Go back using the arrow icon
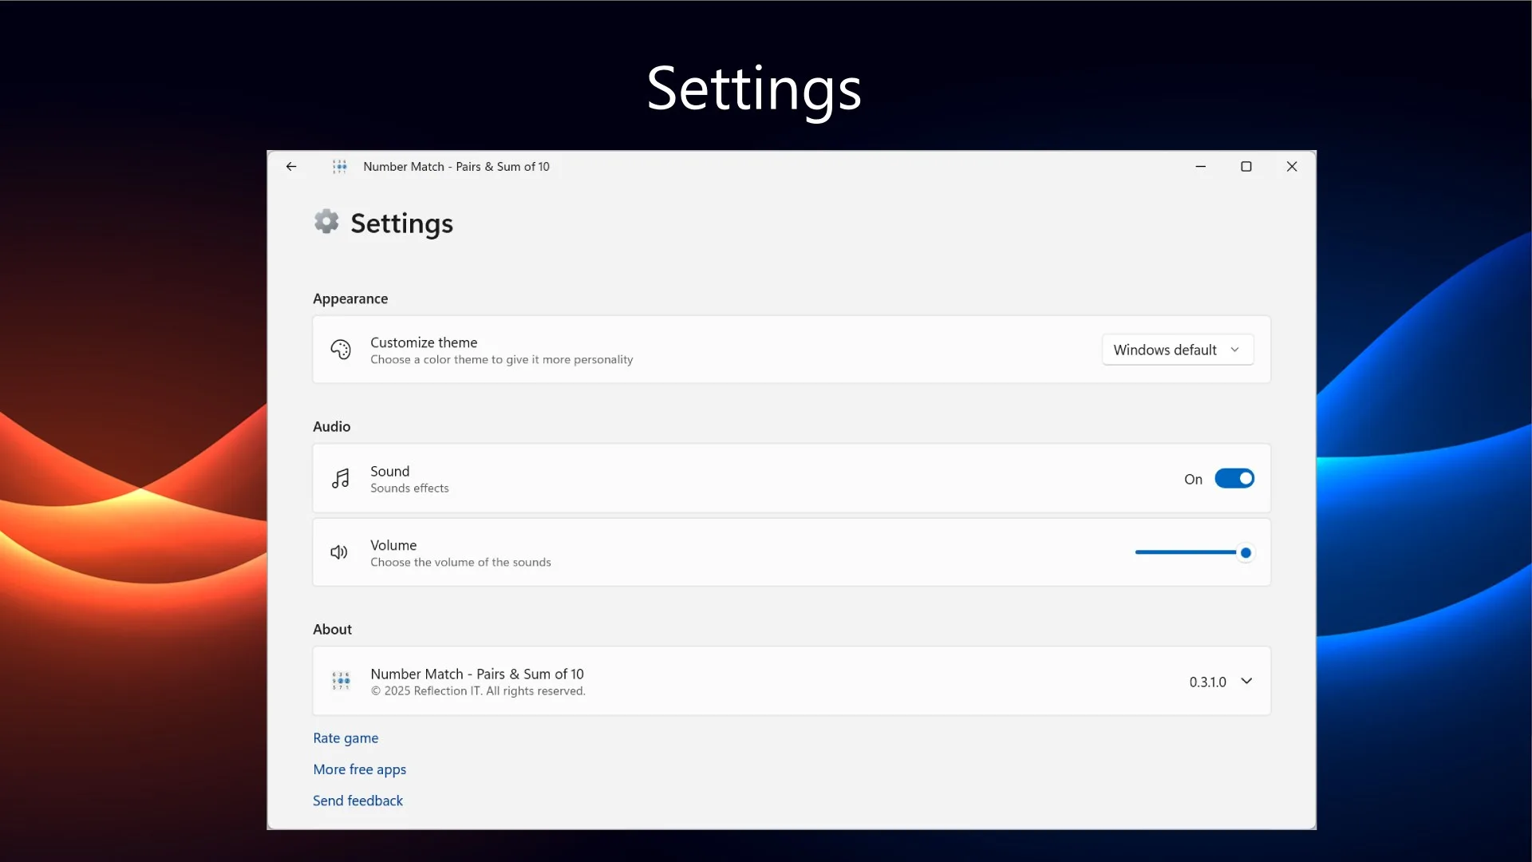 [x=291, y=166]
